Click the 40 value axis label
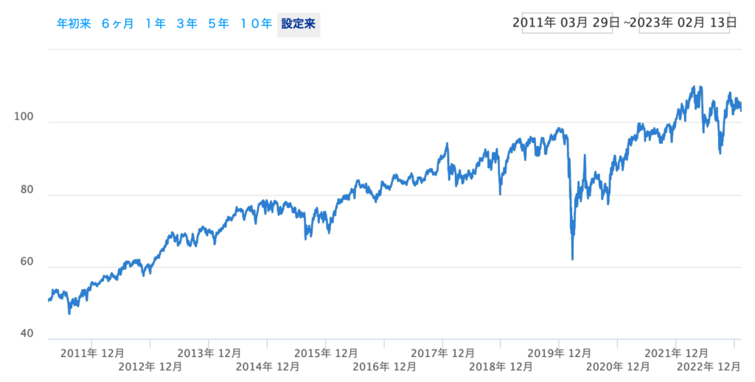Screen dimensions: 755x382 27,334
